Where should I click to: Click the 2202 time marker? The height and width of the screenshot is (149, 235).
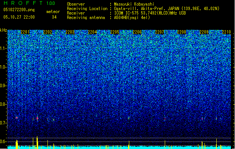pos(47,32)
